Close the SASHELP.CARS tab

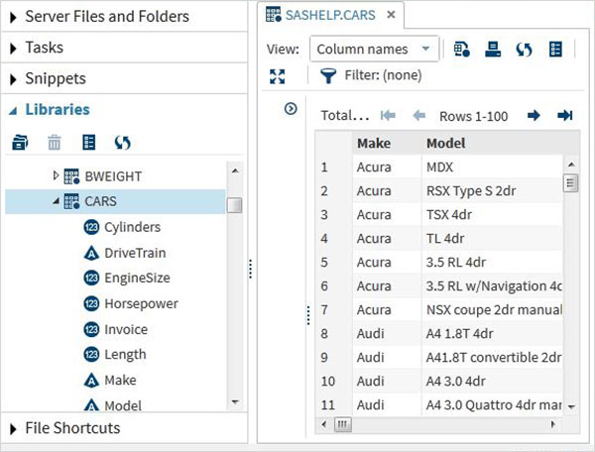pyautogui.click(x=392, y=15)
